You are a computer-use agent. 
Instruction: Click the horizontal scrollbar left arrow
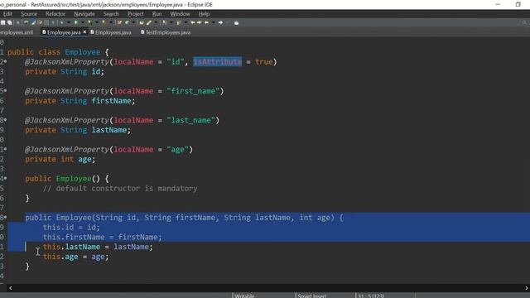(11, 288)
